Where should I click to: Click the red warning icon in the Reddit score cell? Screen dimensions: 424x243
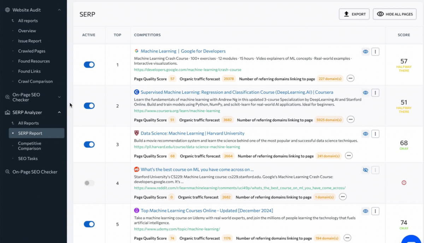pyautogui.click(x=404, y=183)
